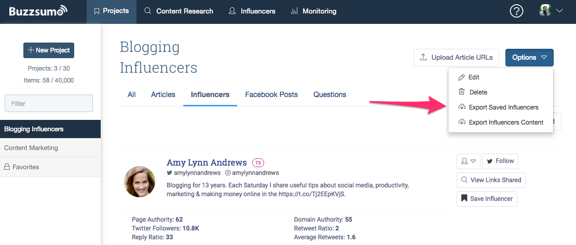Click Twitter Followers 10.8K text

(166, 228)
